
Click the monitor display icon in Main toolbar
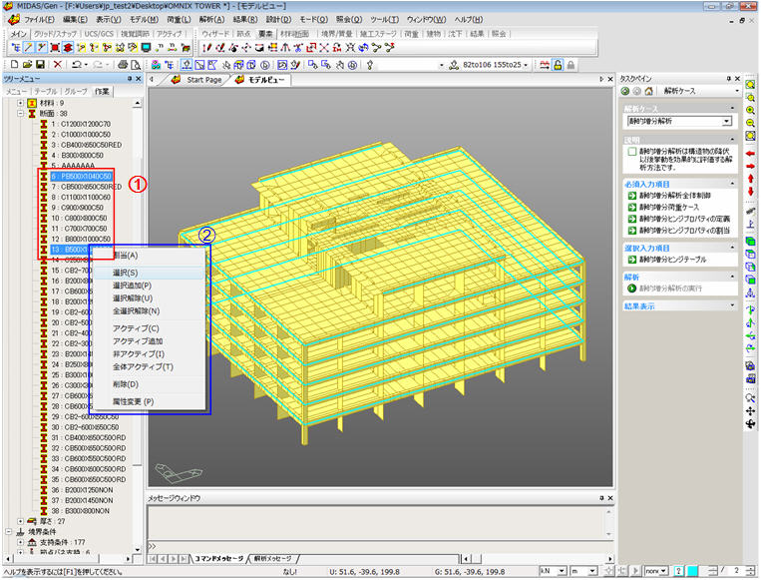[146, 48]
